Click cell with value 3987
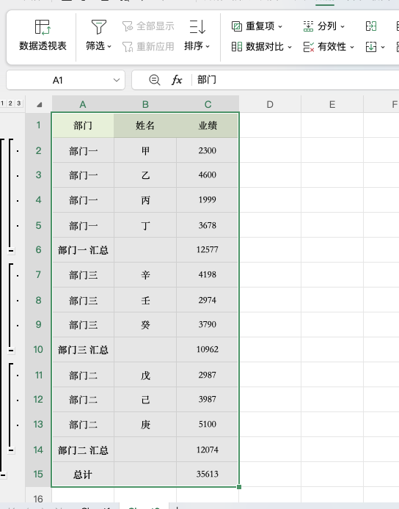399x509 pixels. click(x=208, y=400)
